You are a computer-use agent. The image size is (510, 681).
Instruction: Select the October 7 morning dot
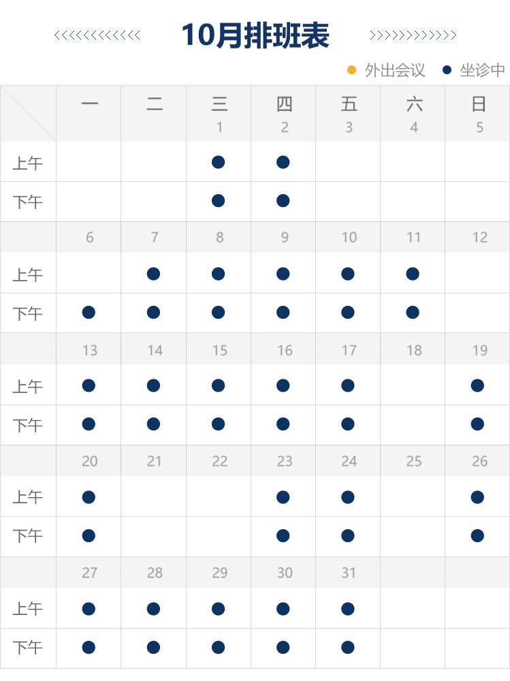tap(153, 274)
